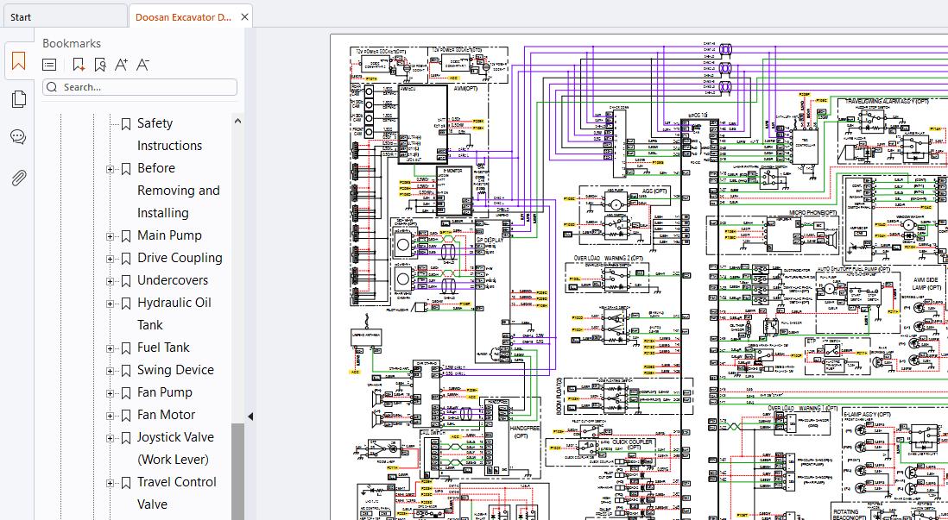This screenshot has width=948, height=520.
Task: Click bookmark ribbon icon beside Safety Instructions
Action: pos(126,124)
